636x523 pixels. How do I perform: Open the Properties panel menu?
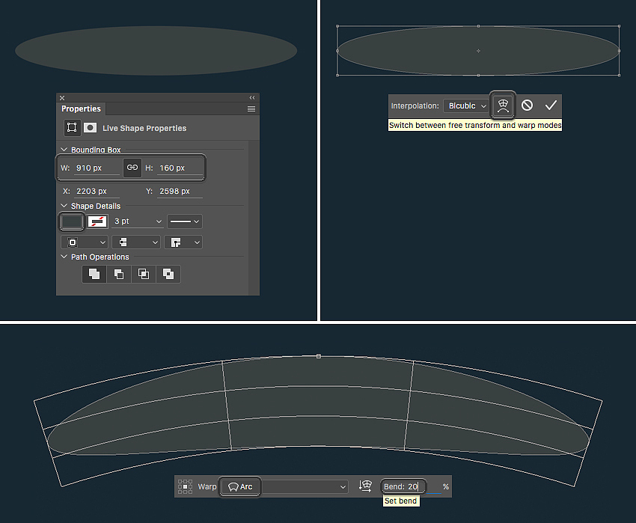(251, 109)
